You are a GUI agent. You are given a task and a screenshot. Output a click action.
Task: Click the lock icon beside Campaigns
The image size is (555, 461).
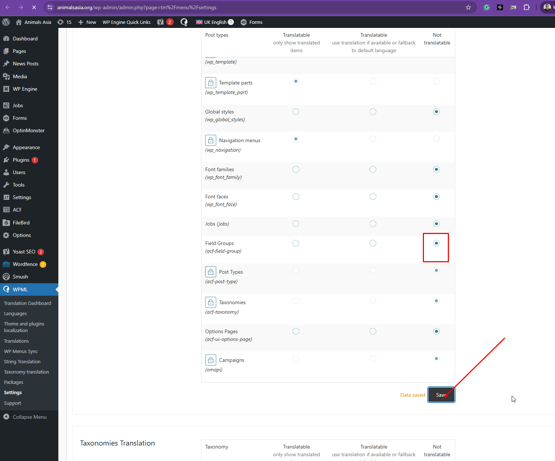point(211,360)
